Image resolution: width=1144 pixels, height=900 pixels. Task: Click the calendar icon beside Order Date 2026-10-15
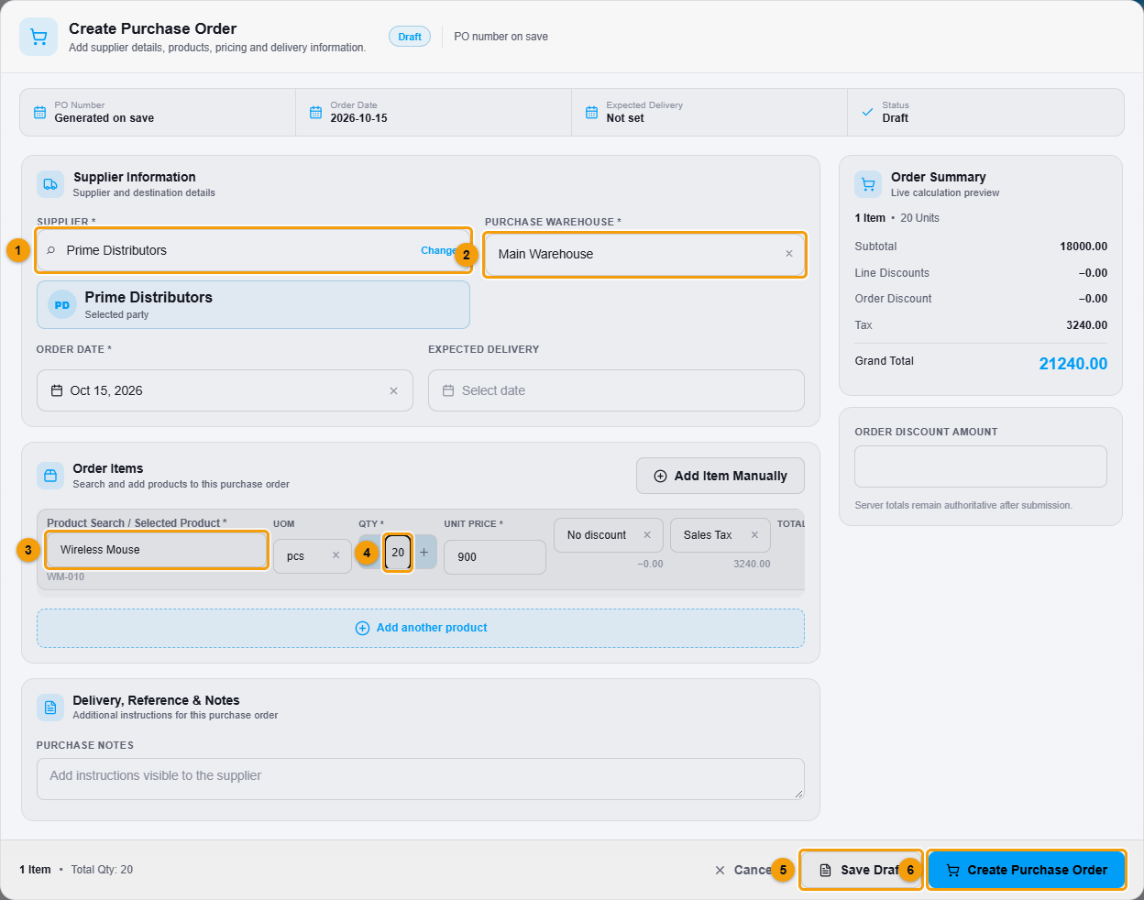(x=315, y=112)
